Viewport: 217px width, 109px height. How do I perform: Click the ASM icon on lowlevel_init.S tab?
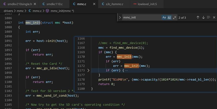click(135, 4)
